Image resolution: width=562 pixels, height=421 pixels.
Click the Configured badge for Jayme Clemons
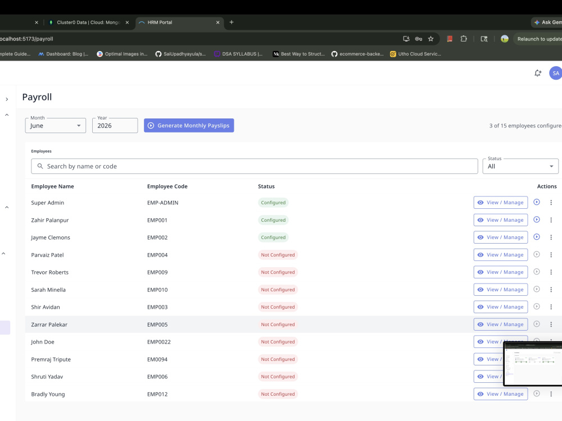point(273,237)
